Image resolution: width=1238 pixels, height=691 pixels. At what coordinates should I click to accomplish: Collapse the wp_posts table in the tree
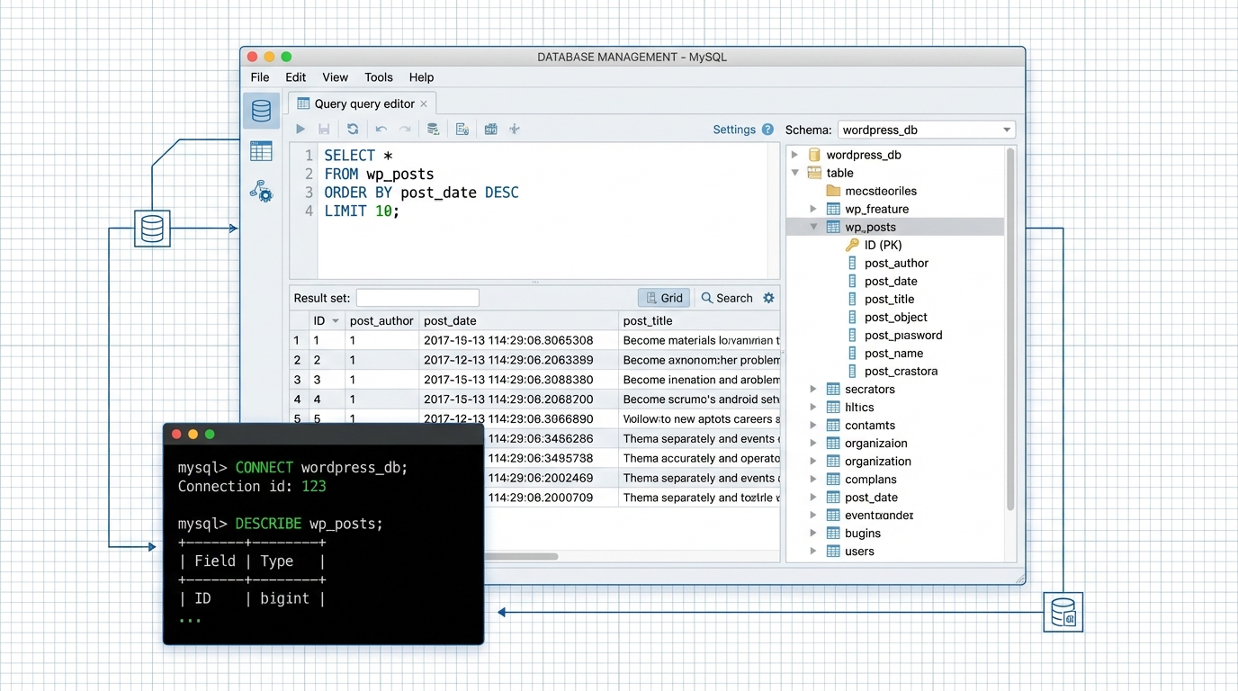pos(814,227)
